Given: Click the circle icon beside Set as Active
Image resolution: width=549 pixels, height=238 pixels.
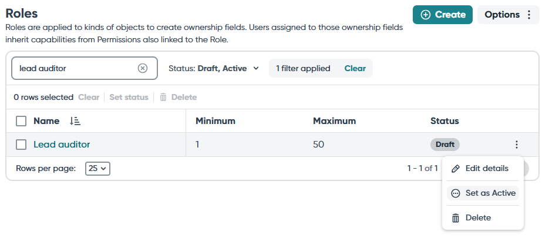Looking at the screenshot, I should coord(456,193).
